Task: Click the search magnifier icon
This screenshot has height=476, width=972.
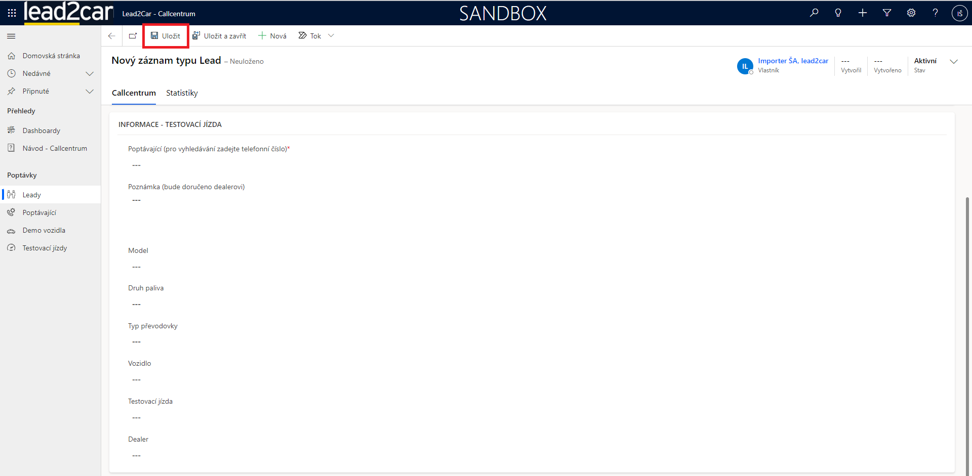Action: click(x=814, y=13)
